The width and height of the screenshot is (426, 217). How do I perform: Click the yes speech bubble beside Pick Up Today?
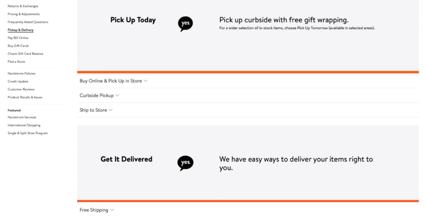[x=185, y=24]
